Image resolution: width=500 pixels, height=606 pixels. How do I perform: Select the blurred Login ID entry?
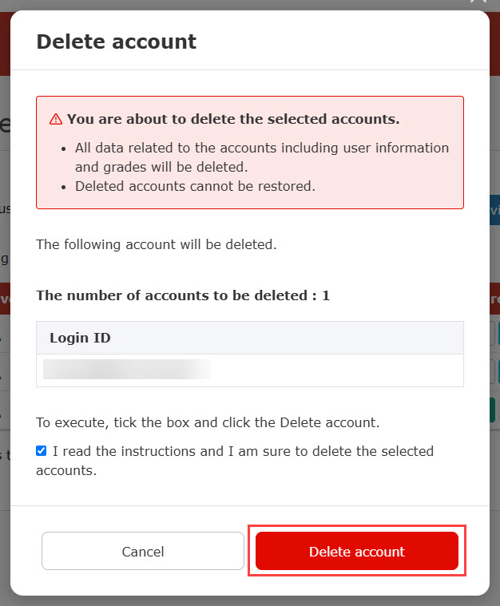coord(127,369)
